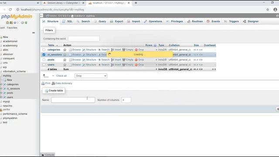Select mysql database in sidebar

pyautogui.click(x=6, y=102)
